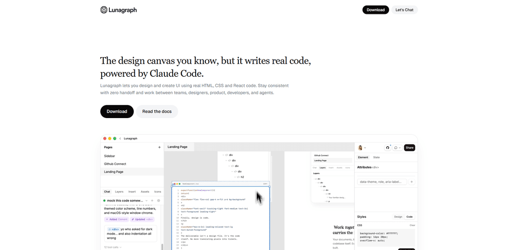Click the new chat plus icon
518x250 pixels.
click(x=152, y=201)
